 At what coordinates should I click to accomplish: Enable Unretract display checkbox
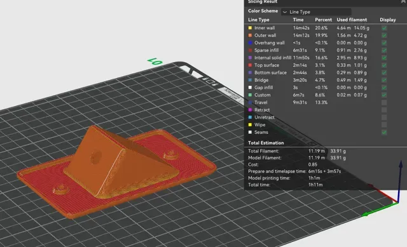(384, 117)
